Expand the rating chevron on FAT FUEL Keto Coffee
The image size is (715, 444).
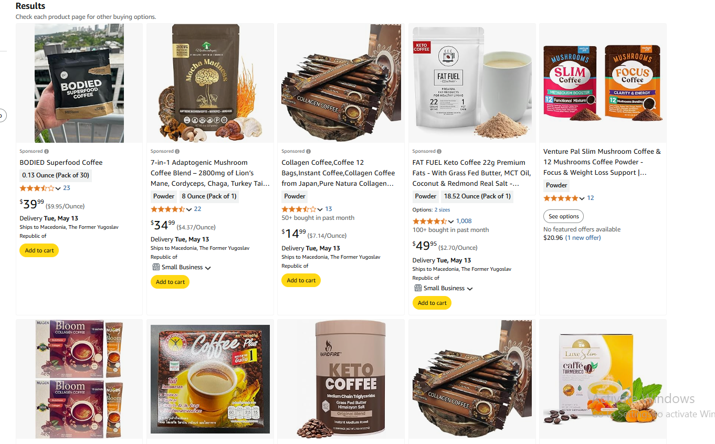451,221
